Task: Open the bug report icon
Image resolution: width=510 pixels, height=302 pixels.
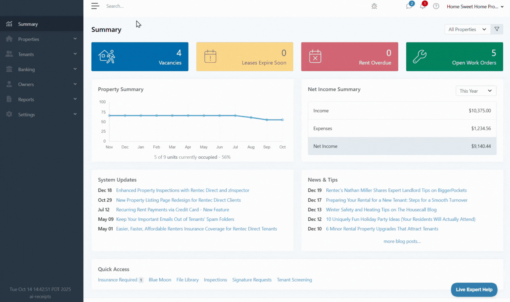Action: [x=374, y=6]
